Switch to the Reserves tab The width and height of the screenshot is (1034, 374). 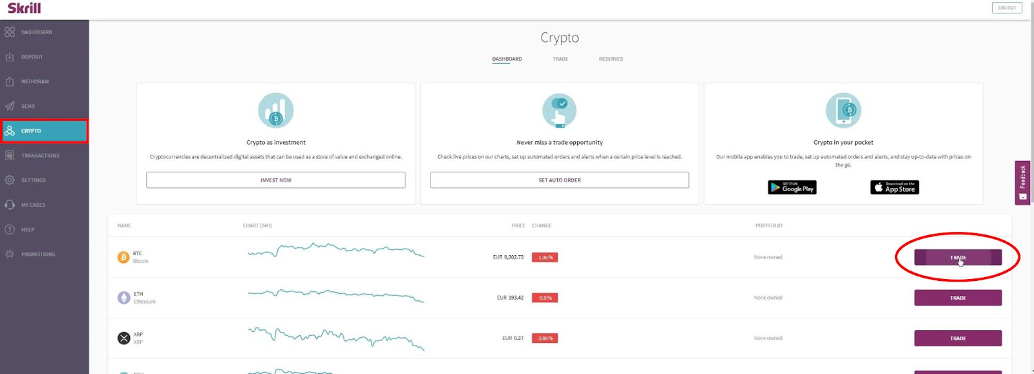pyautogui.click(x=611, y=59)
